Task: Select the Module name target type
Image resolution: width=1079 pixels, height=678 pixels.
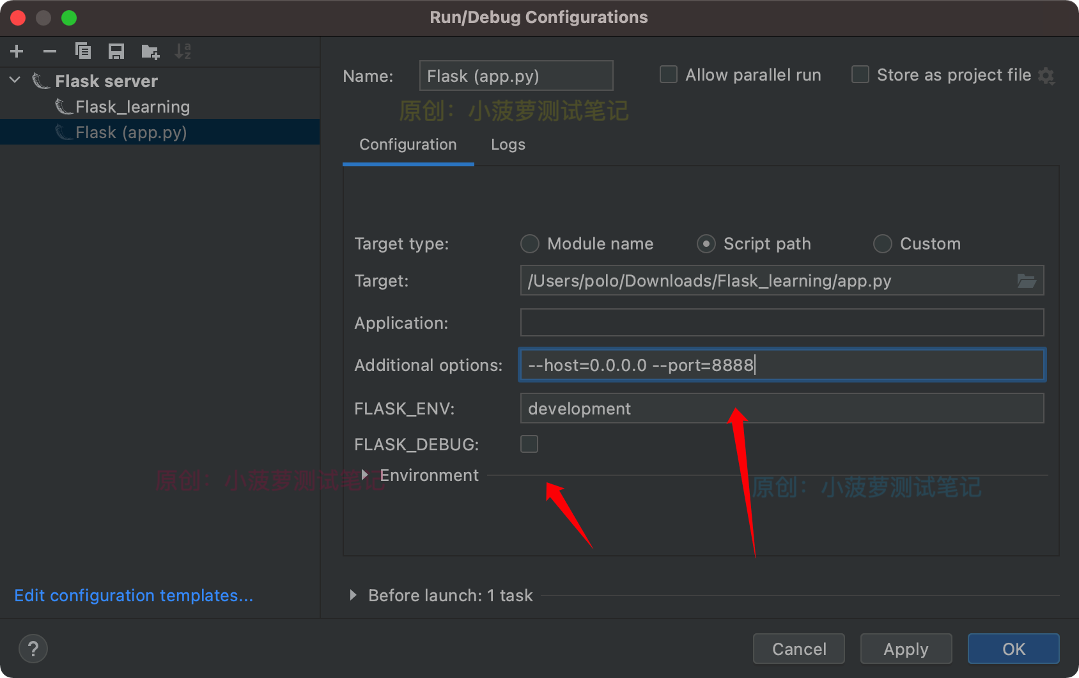Action: point(529,244)
